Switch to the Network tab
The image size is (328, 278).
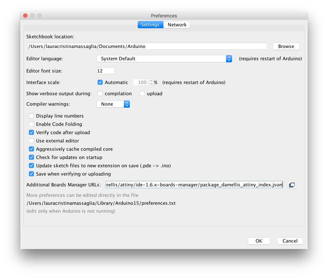pos(177,25)
